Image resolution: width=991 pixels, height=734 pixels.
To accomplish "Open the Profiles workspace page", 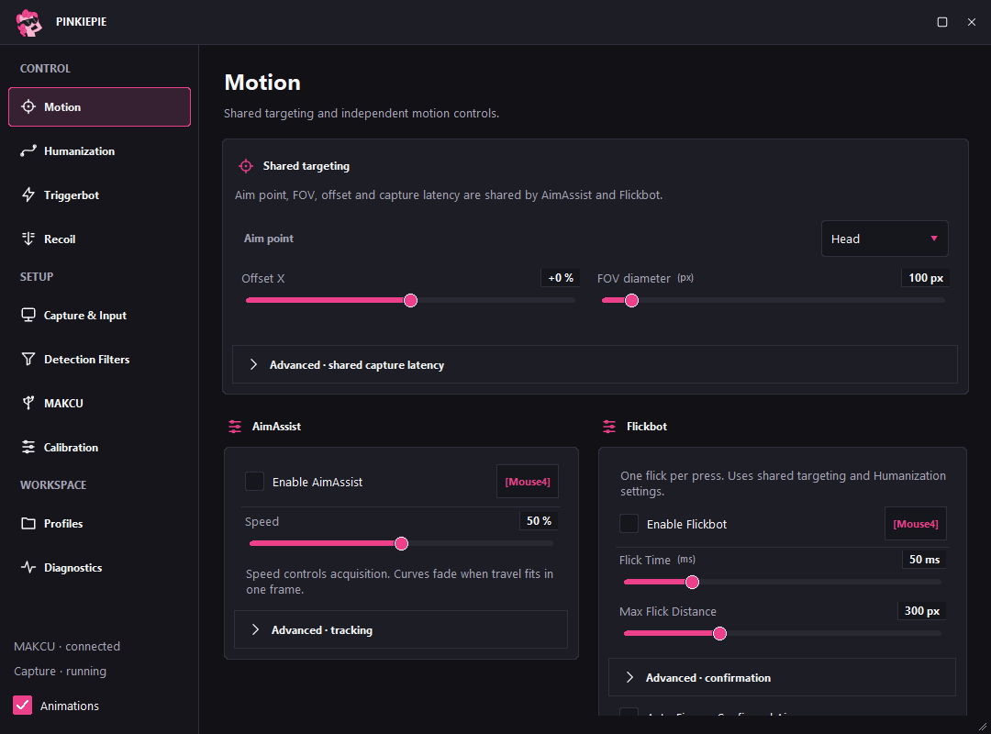I will point(99,524).
